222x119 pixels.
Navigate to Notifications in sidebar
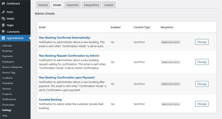click(9, 99)
